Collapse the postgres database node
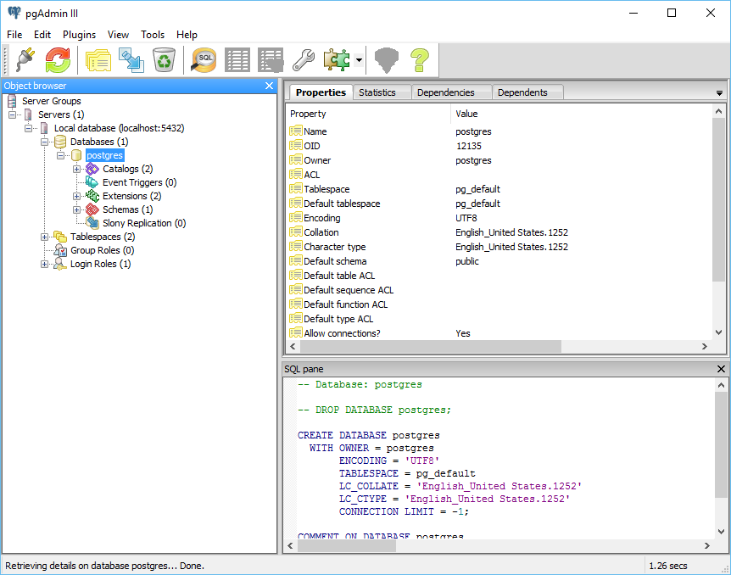This screenshot has height=575, width=731. tap(60, 155)
